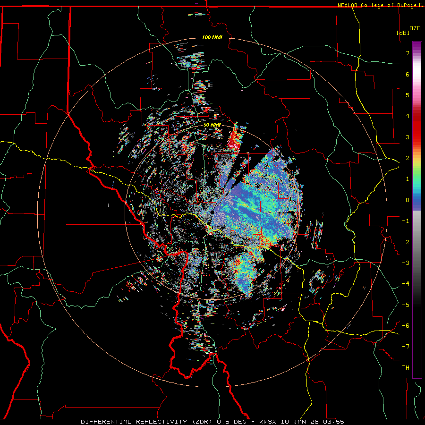Click the 100 NMI range ring label
The height and width of the screenshot is (425, 425).
click(x=212, y=37)
